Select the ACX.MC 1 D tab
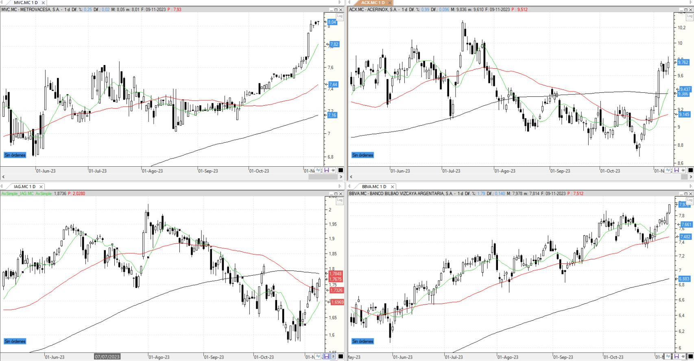694x361 pixels. click(373, 3)
